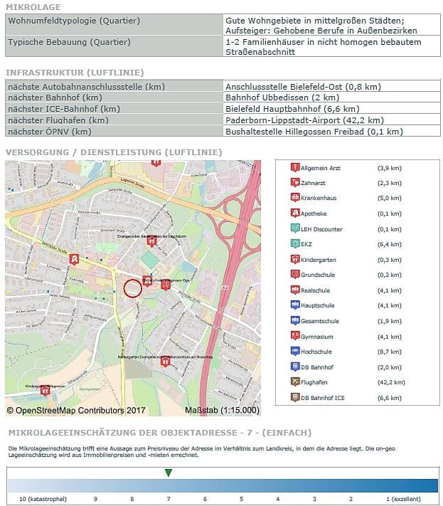
Task: Click the 'VERSORGUNG / DIENSTLEISTUNG (LUFTLINIE)' heading
Action: 114,152
